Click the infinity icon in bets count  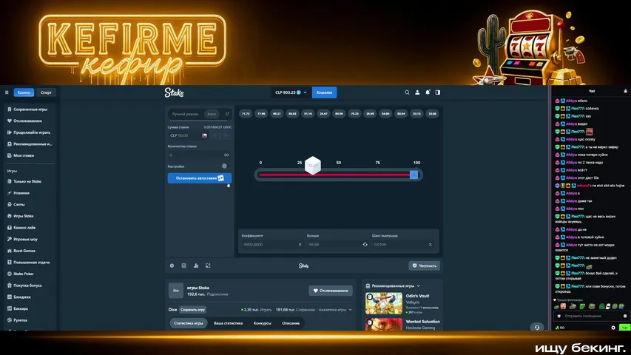[x=226, y=155]
